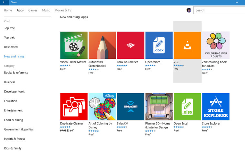Open Zen coloring book flower tile

(x=216, y=45)
